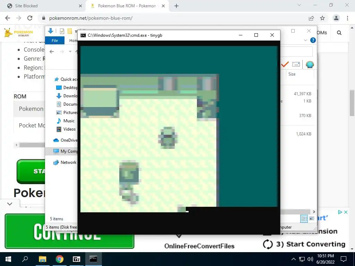Close the Site Blocked tab

80,6
